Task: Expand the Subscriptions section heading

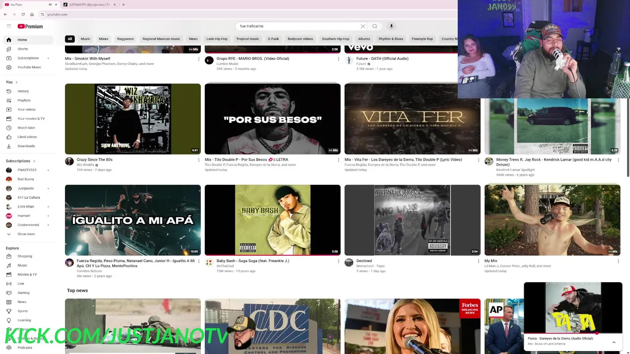Action: (x=21, y=161)
